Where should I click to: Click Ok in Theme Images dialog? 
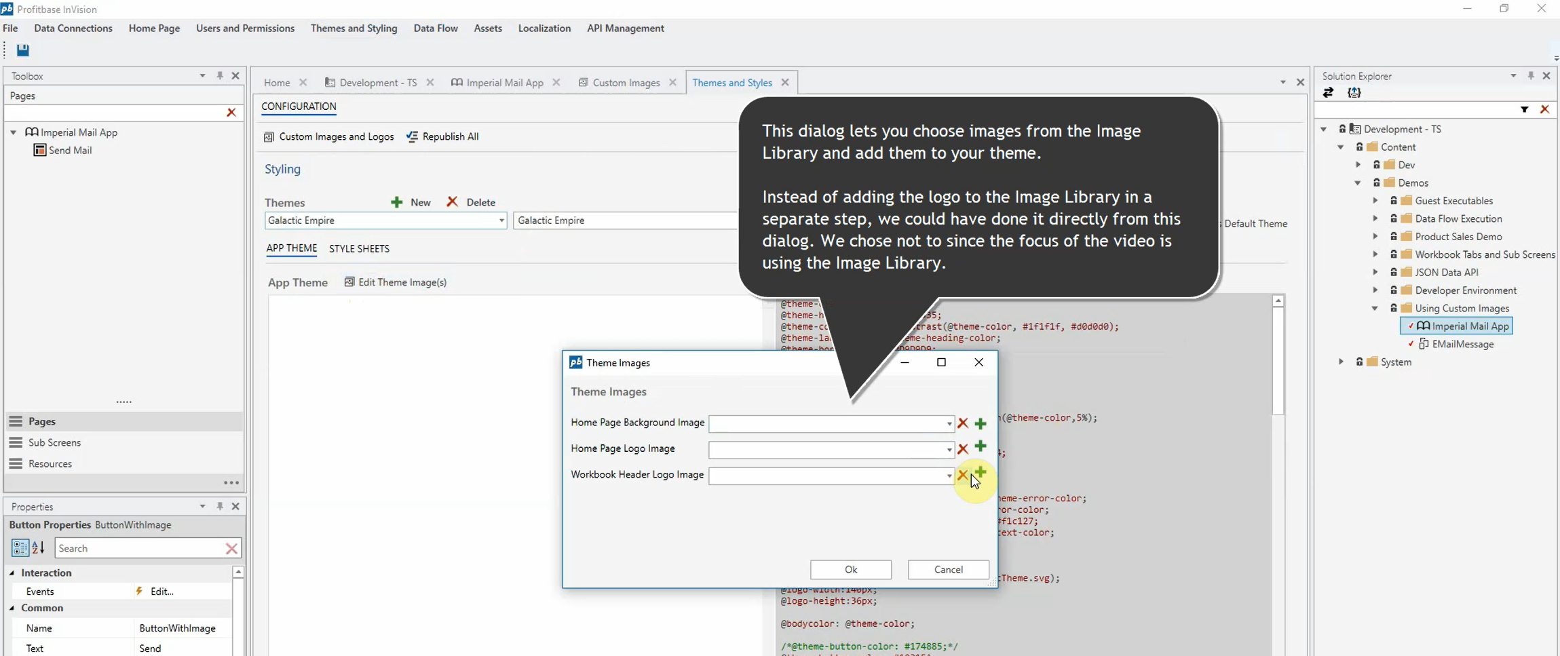850,570
